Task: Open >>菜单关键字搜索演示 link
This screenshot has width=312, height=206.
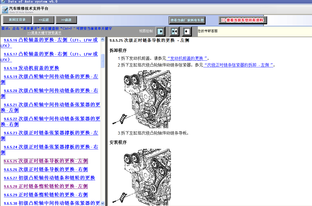Action: coord(44,33)
